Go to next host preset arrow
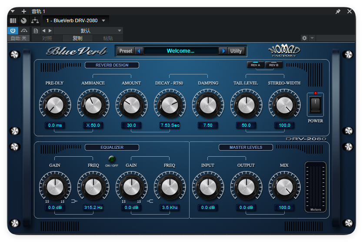Image resolution: width=363 pixels, height=242 pixels. coord(50,30)
